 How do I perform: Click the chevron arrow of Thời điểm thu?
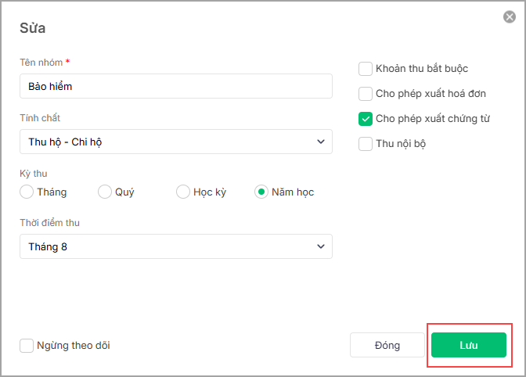[320, 246]
